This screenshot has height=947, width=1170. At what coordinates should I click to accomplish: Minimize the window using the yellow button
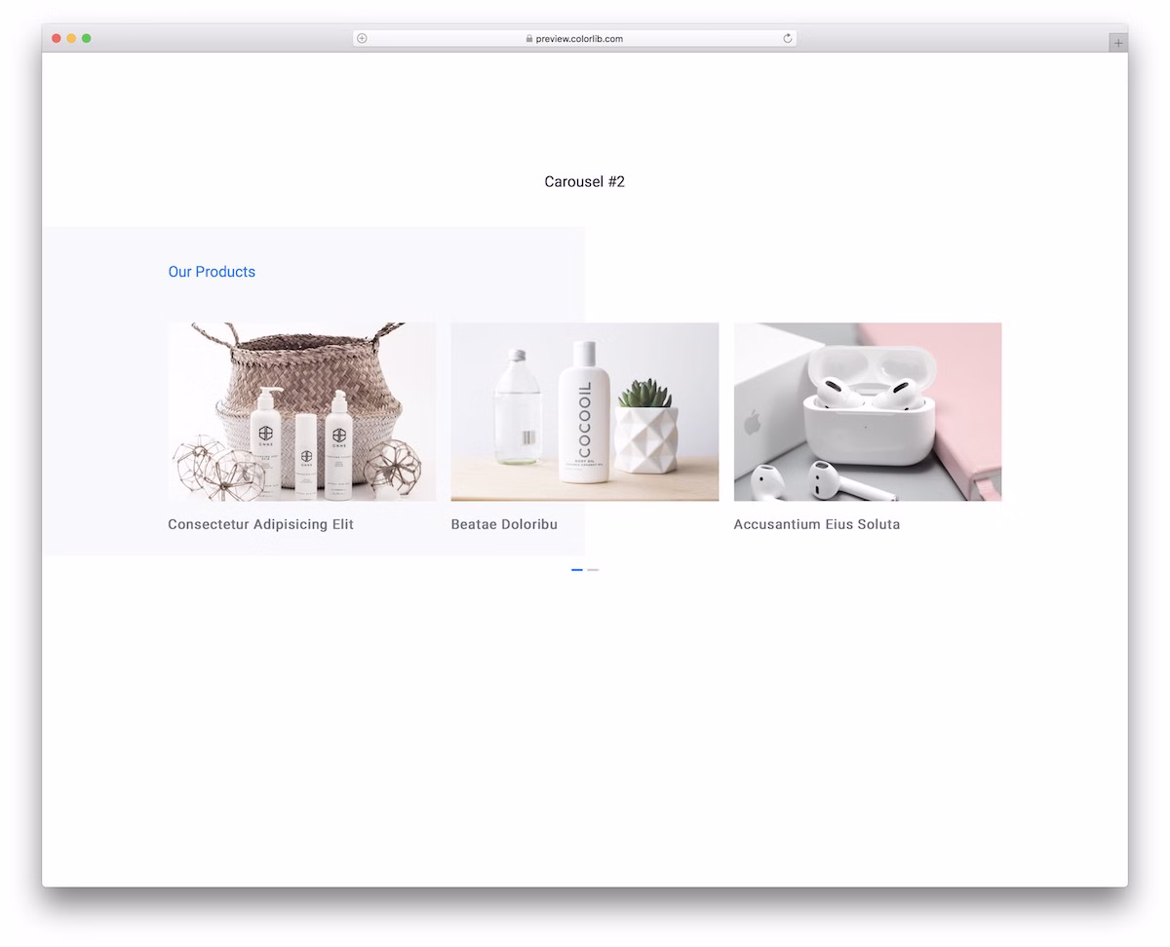coord(71,38)
